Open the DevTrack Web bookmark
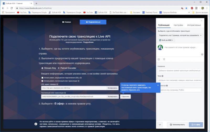Viewport: 210px width, 132px height. click(x=118, y=12)
